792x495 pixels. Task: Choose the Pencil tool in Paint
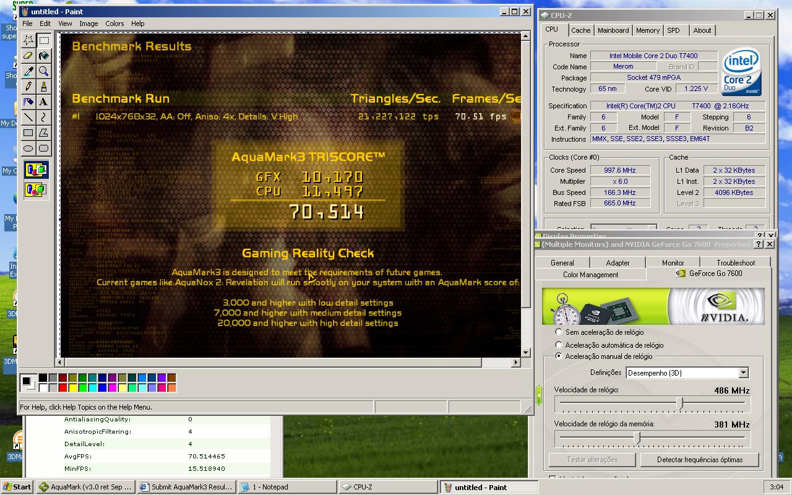pyautogui.click(x=28, y=87)
